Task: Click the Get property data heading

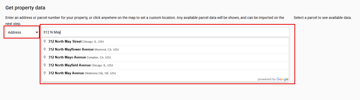Action: pos(25,8)
